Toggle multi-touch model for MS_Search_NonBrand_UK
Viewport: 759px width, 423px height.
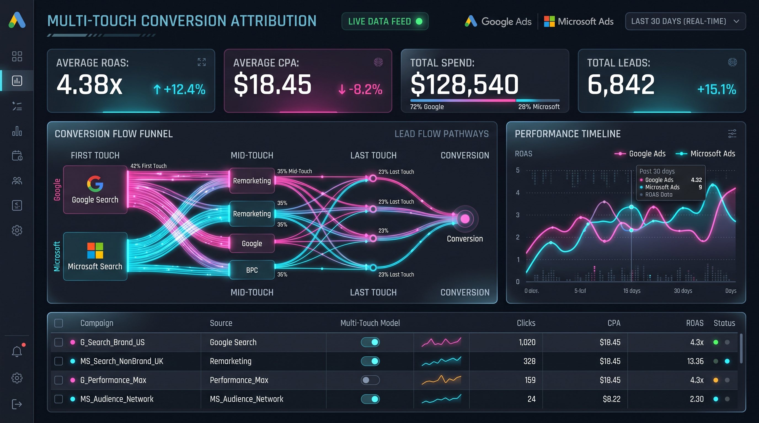tap(370, 361)
